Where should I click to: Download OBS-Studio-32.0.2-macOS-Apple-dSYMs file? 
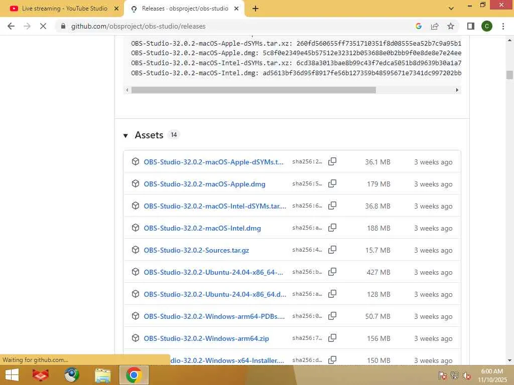point(213,162)
